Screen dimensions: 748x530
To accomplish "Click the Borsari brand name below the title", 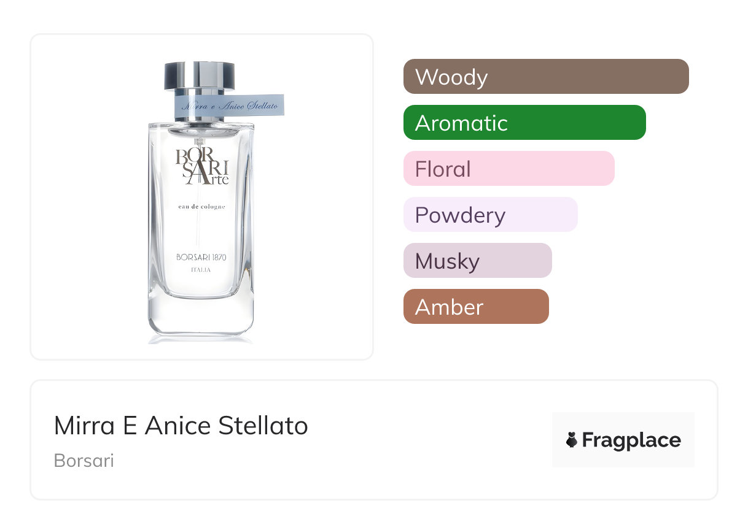I will pos(84,461).
